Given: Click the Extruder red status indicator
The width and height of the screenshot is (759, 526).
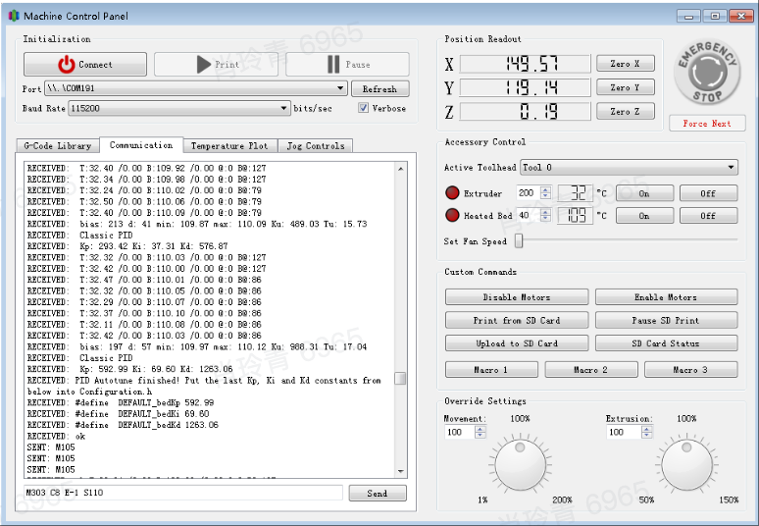Looking at the screenshot, I should tap(452, 193).
